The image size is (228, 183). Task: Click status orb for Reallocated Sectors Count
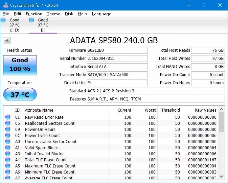point(8,123)
